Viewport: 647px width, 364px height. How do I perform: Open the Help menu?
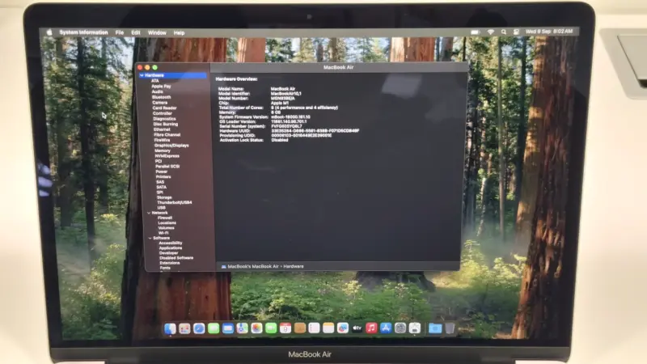(x=179, y=32)
